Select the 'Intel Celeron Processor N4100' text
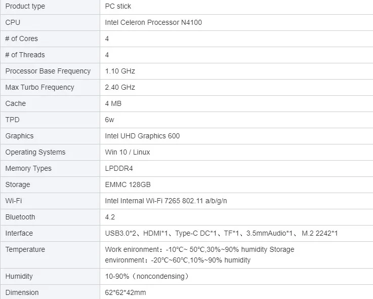 click(153, 22)
